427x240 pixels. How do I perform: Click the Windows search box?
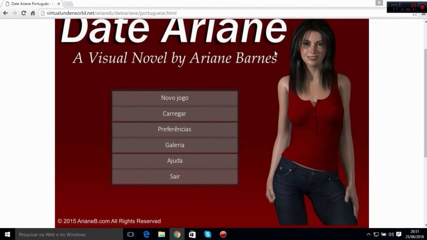[69, 234]
